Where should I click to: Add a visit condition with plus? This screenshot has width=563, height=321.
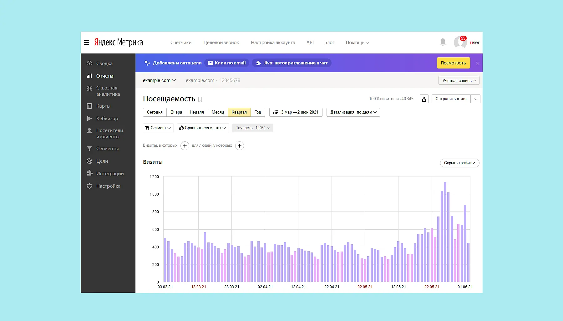pos(185,146)
